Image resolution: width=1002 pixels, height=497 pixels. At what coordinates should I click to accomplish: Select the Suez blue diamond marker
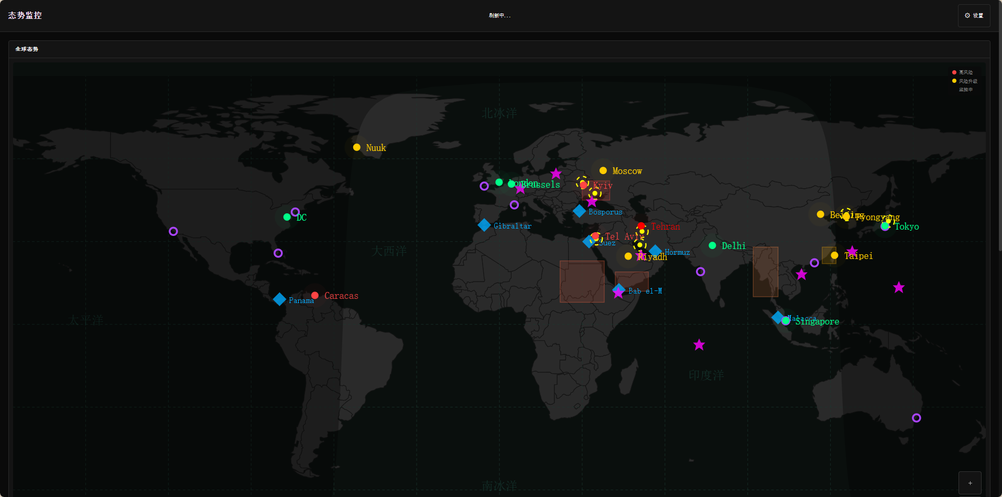[x=589, y=242]
